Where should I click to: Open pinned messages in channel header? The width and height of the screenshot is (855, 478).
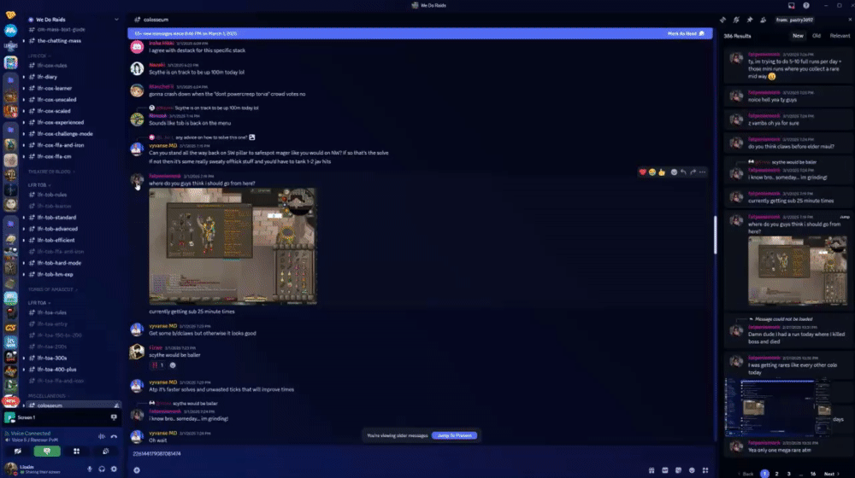(x=750, y=20)
